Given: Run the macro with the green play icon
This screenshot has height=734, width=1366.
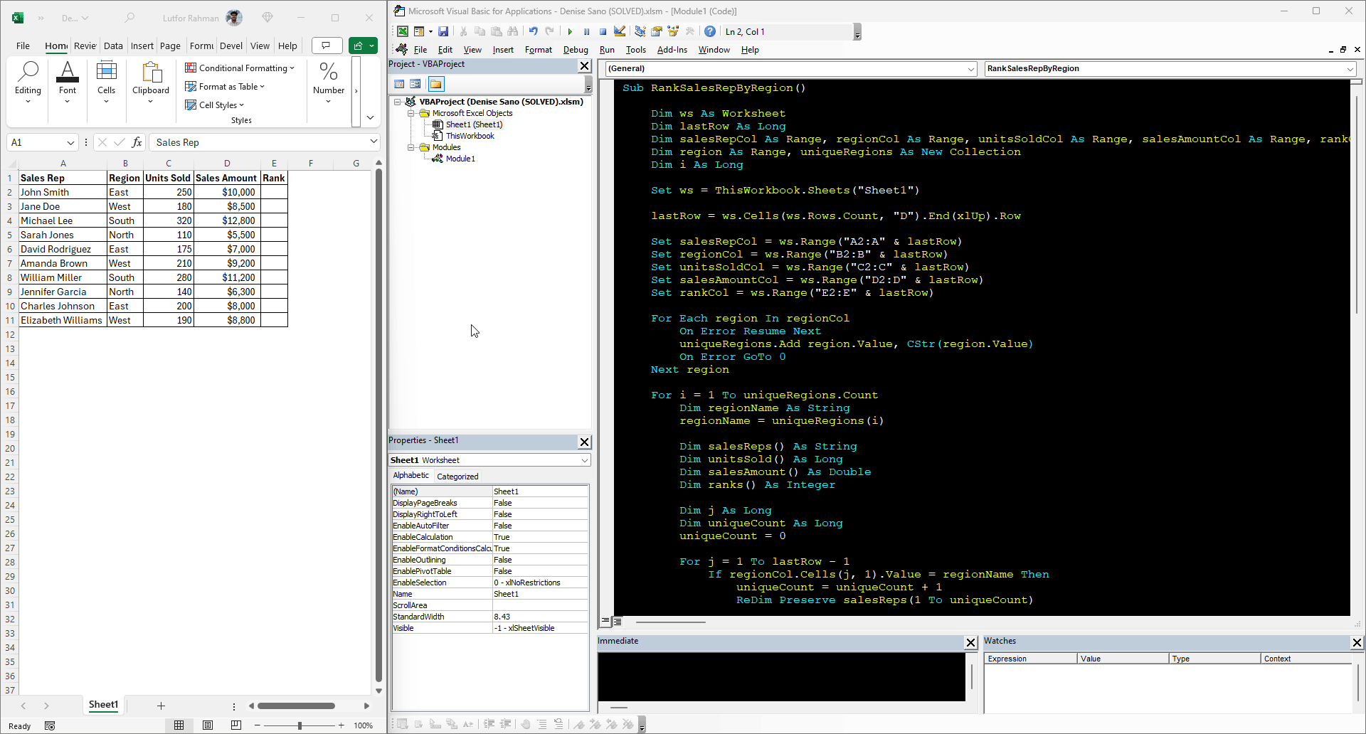Looking at the screenshot, I should (x=570, y=31).
